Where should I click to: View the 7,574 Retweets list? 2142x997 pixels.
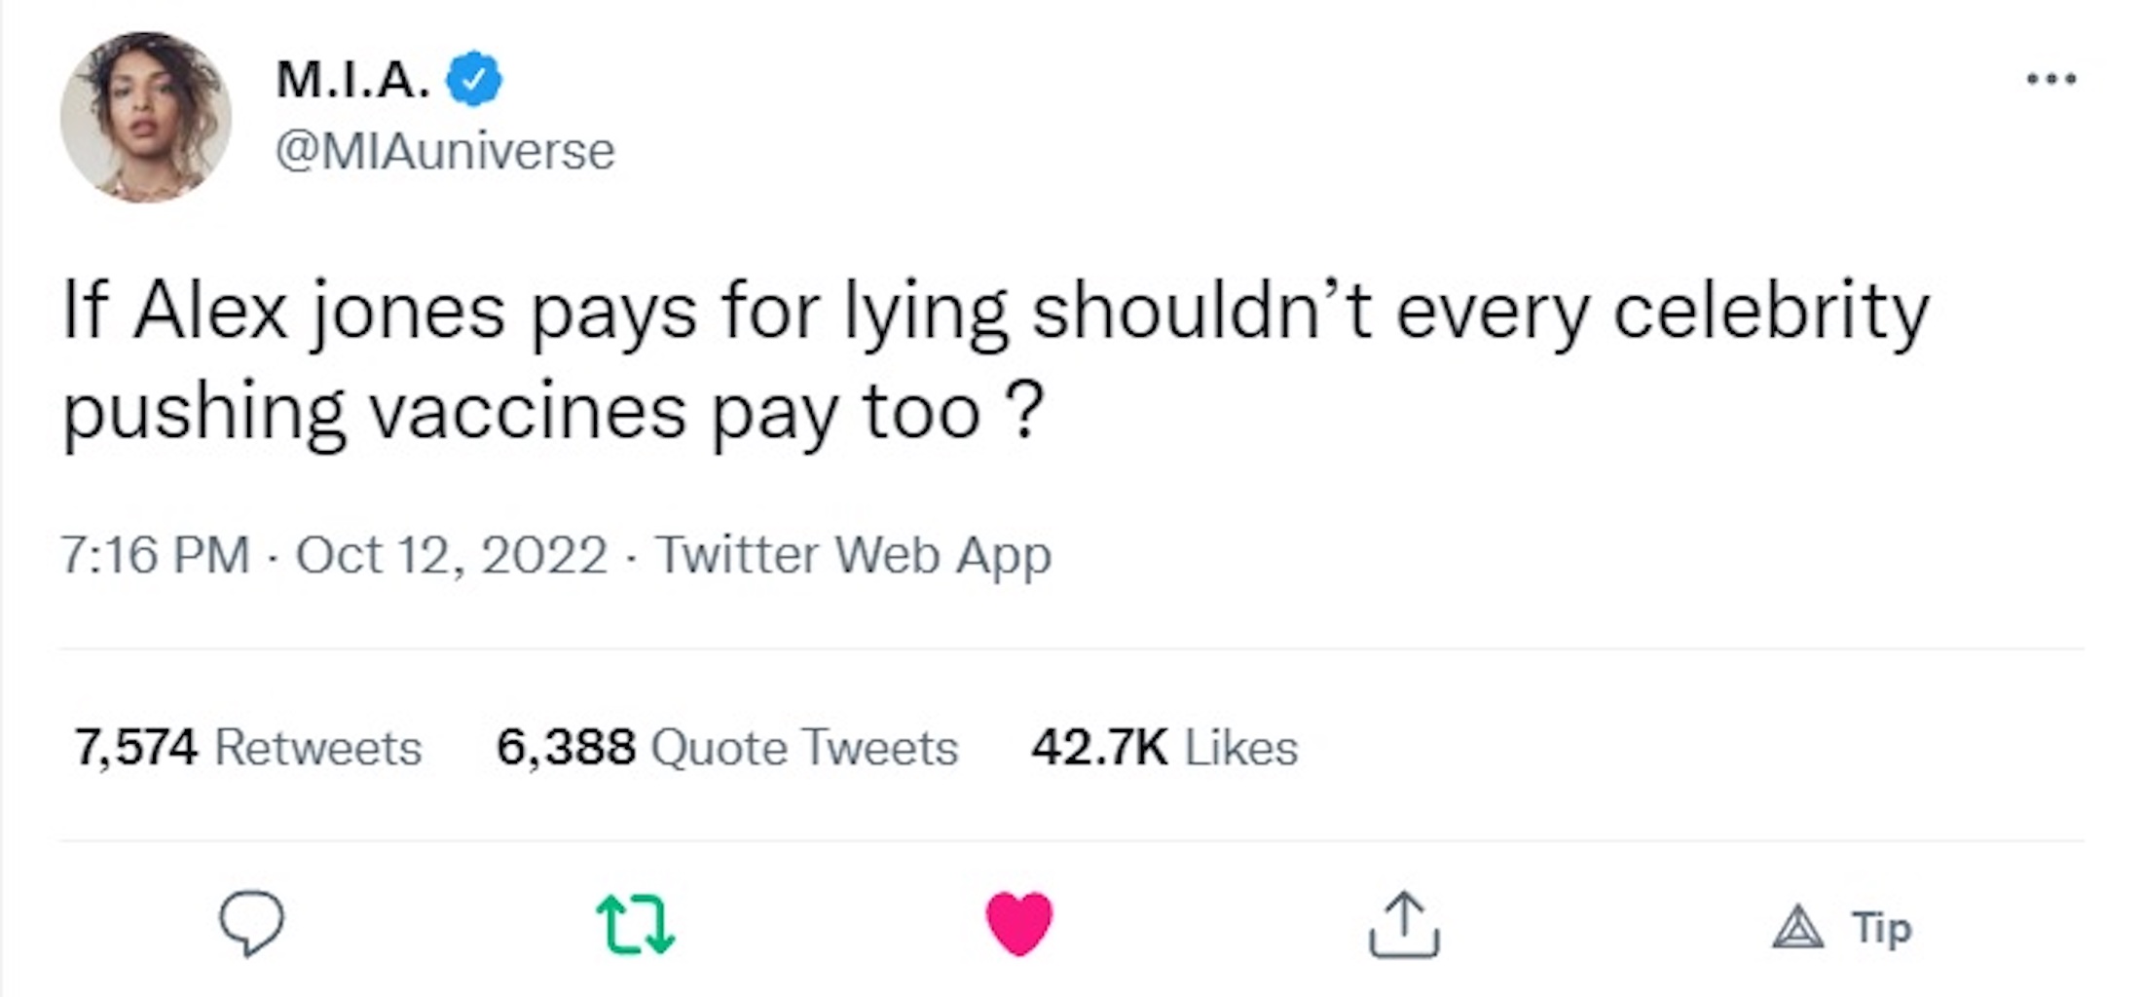click(x=248, y=748)
